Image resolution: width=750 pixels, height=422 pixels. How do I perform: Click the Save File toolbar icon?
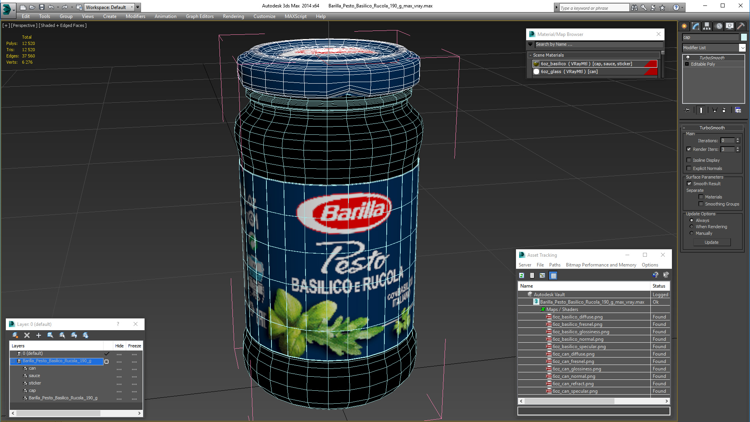pyautogui.click(x=41, y=7)
